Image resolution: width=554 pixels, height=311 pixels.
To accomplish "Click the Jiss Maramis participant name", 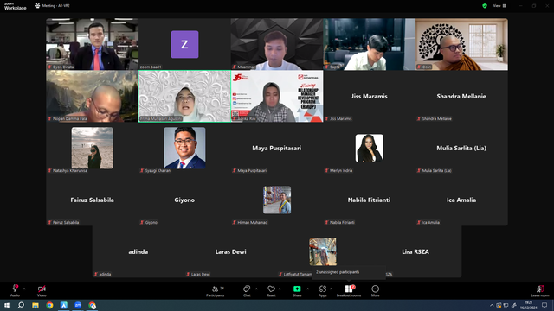I will (x=369, y=96).
